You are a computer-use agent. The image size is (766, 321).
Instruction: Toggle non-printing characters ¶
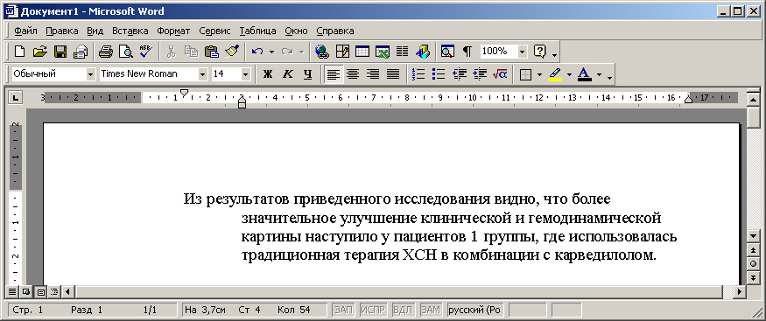[467, 51]
